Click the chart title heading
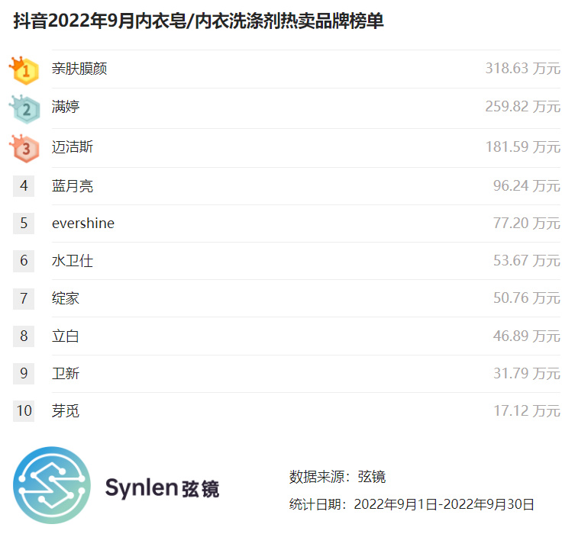575x534 pixels. [x=199, y=21]
